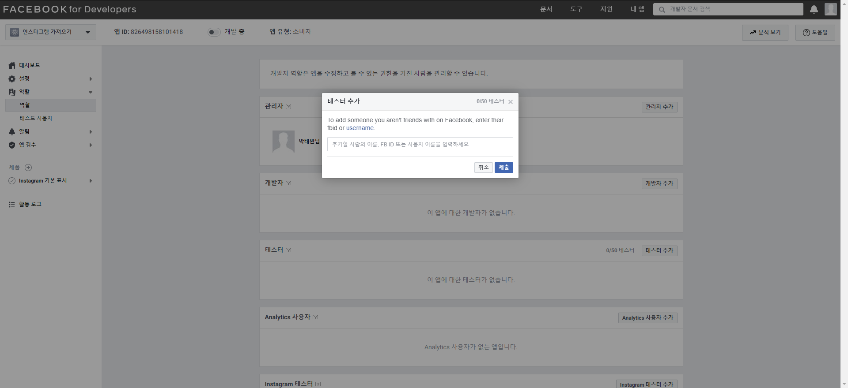This screenshot has height=388, width=848.
Task: Click the Analytics 사용자 추가 button
Action: pos(648,318)
